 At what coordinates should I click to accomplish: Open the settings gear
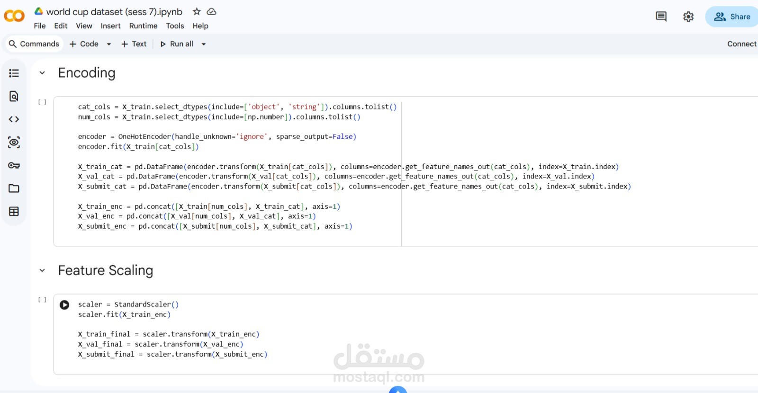pos(688,17)
